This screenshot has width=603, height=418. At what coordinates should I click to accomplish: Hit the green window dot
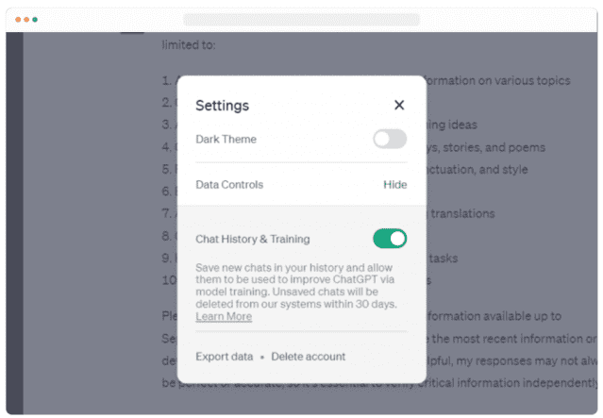pyautogui.click(x=35, y=19)
